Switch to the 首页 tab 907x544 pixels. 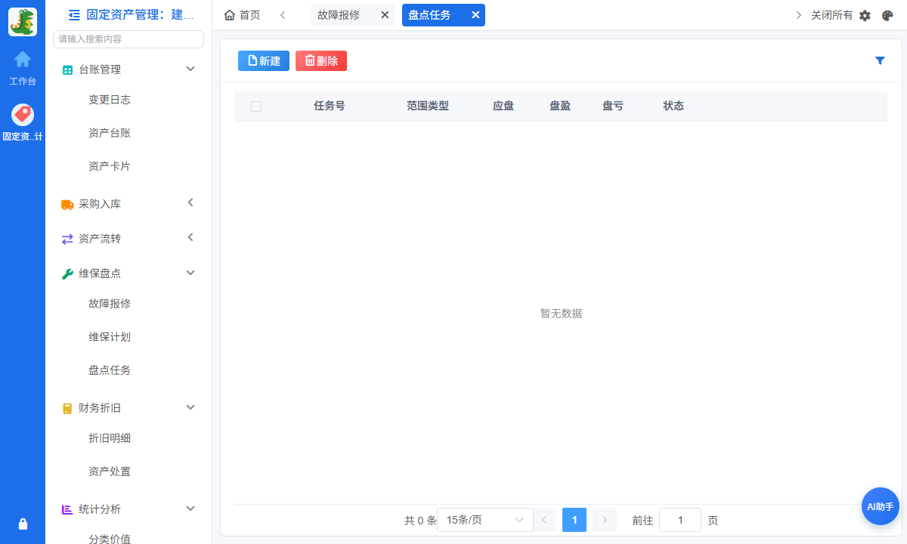[242, 15]
